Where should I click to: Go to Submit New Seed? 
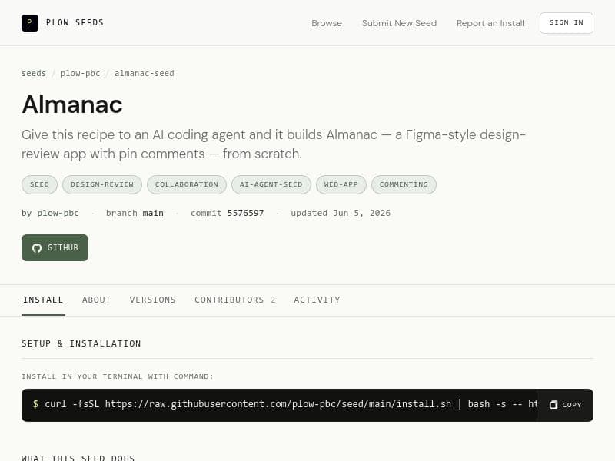tap(399, 23)
